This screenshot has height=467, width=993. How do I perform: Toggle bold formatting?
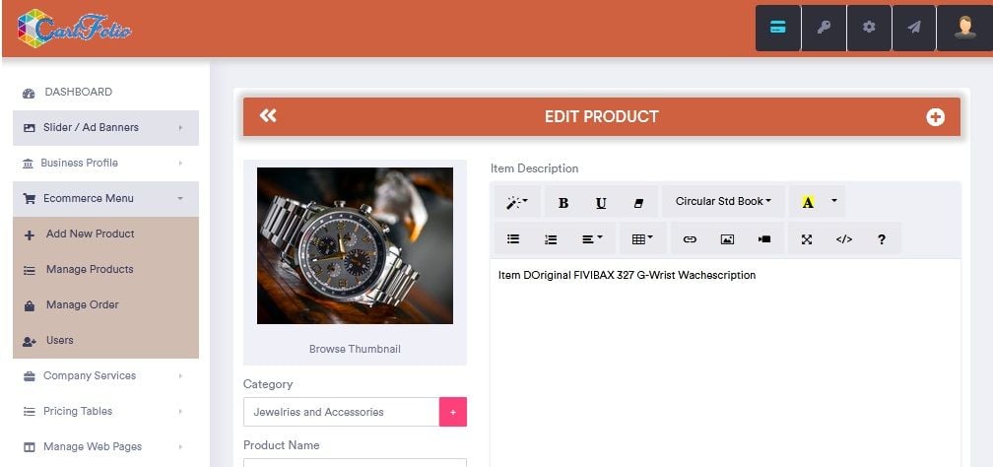coord(563,203)
